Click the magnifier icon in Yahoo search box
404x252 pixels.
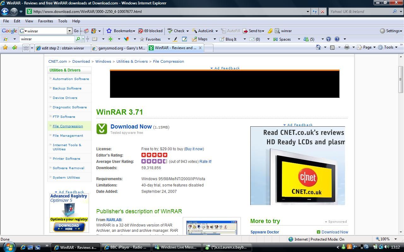click(395, 11)
